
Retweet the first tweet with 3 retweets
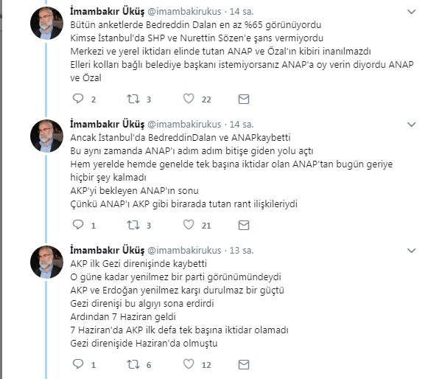click(134, 99)
